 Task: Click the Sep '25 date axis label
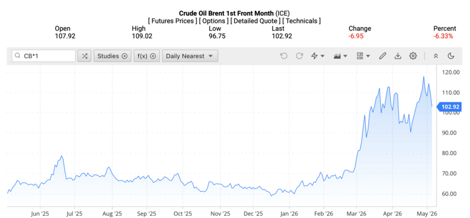[146, 213]
